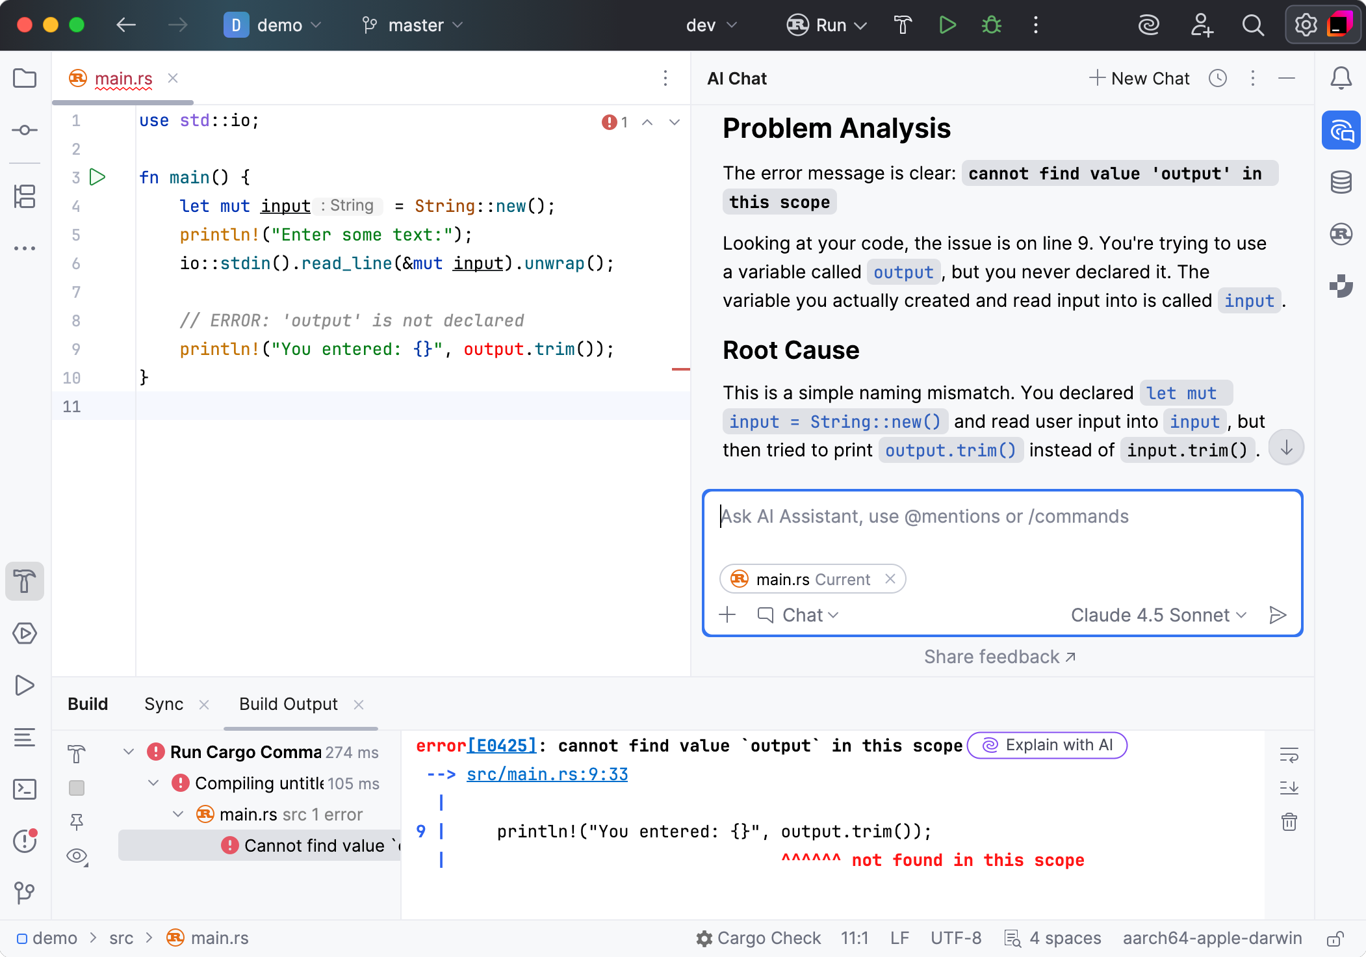Open the Claude 4.5 Sonnet model selector
This screenshot has height=957, width=1366.
coord(1157,614)
